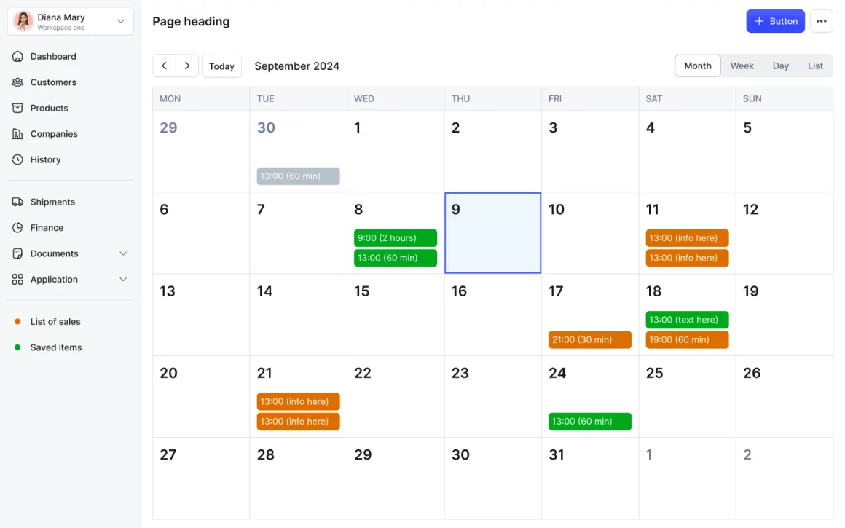
Task: Click the Today button
Action: point(221,66)
